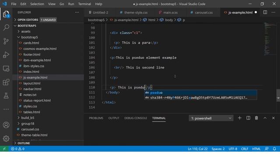Open the Help menu
Screen dimensions: 280x157
click(98, 4)
